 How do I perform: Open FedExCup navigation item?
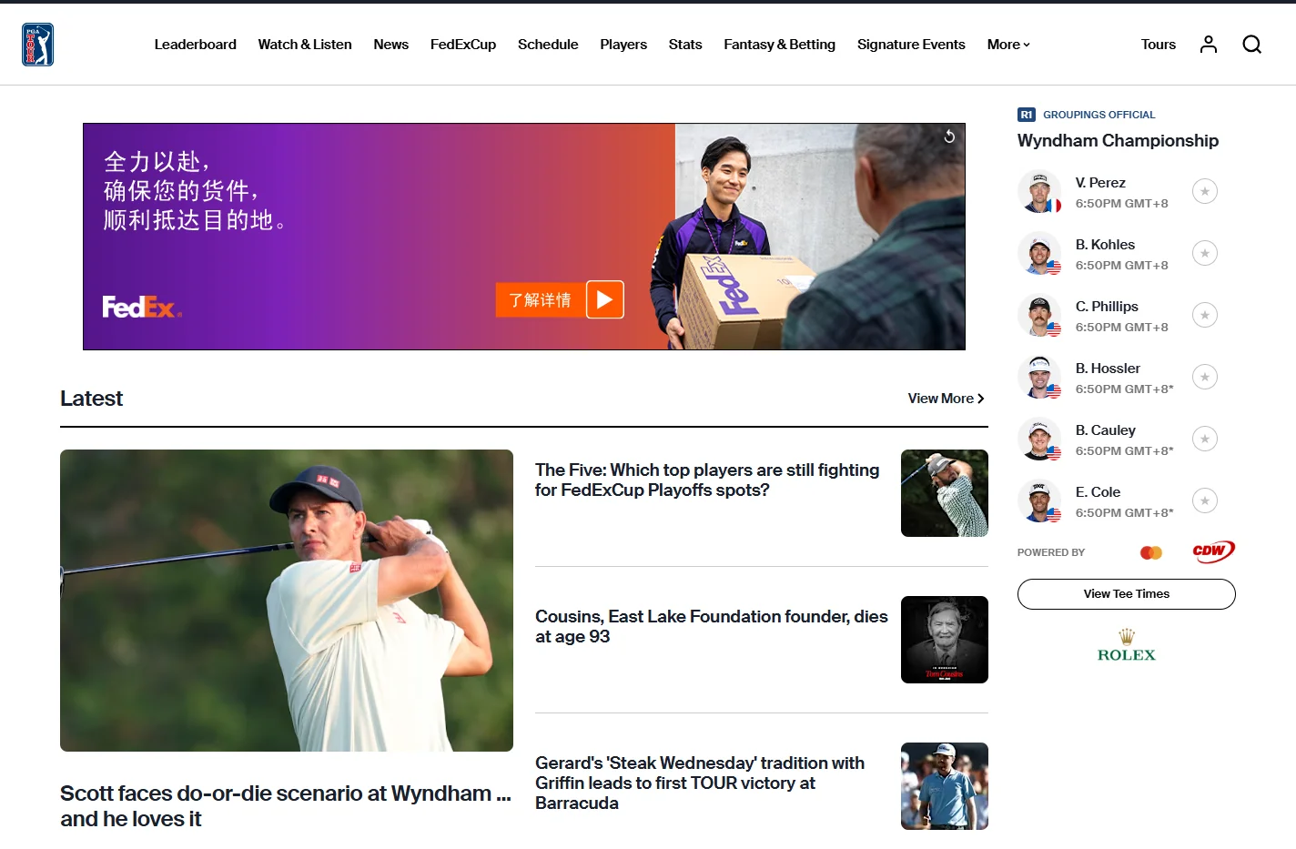point(463,44)
